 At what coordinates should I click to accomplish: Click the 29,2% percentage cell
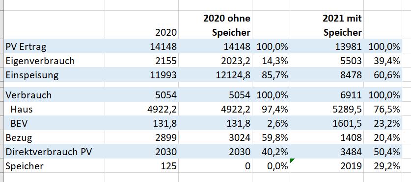coord(383,165)
